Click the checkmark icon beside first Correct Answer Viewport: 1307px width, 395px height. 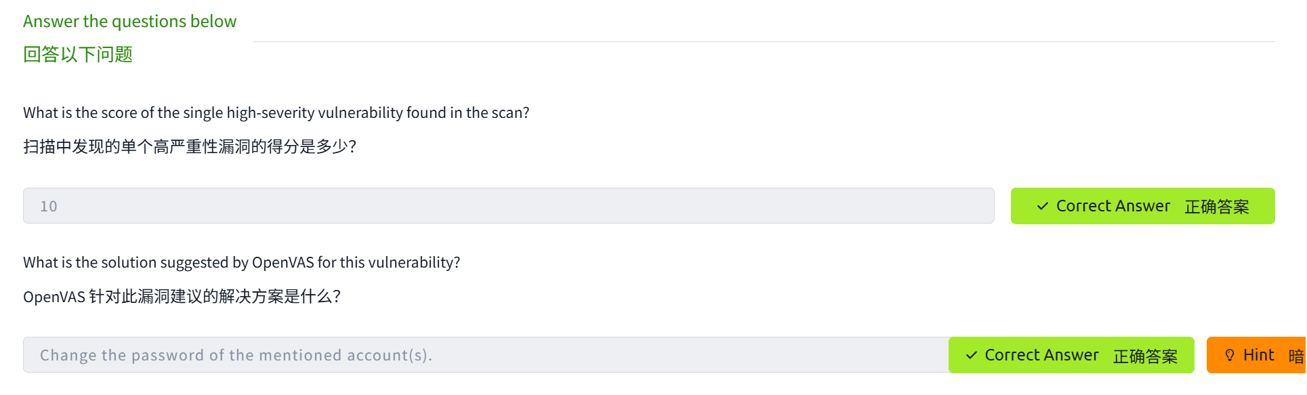click(1043, 206)
